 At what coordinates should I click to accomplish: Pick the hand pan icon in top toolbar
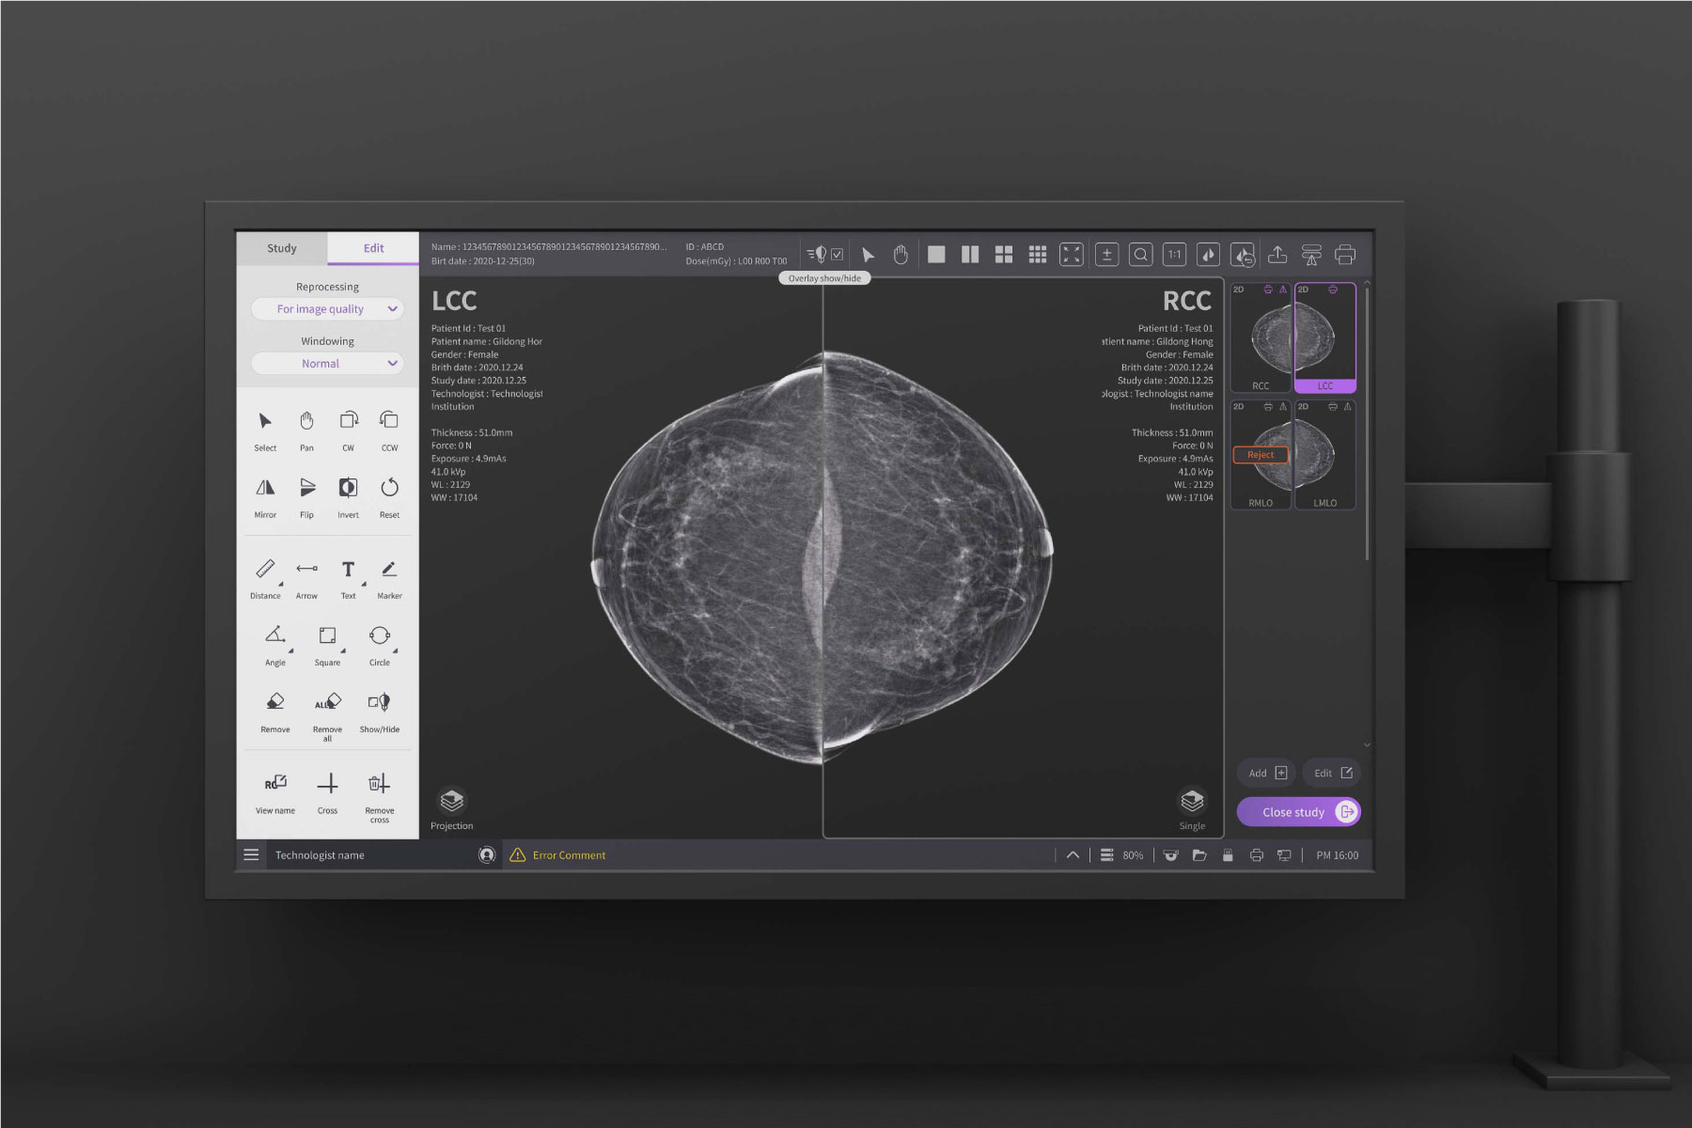pos(901,255)
